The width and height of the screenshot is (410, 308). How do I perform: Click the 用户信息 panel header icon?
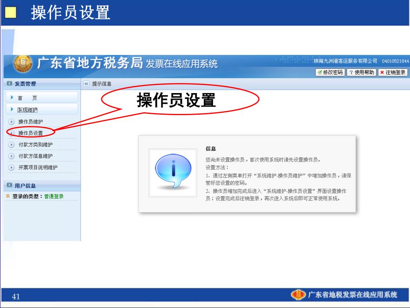point(10,185)
